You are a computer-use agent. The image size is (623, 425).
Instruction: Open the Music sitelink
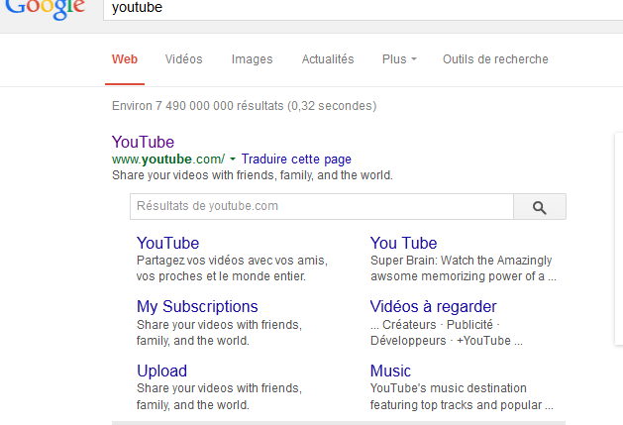pyautogui.click(x=390, y=371)
